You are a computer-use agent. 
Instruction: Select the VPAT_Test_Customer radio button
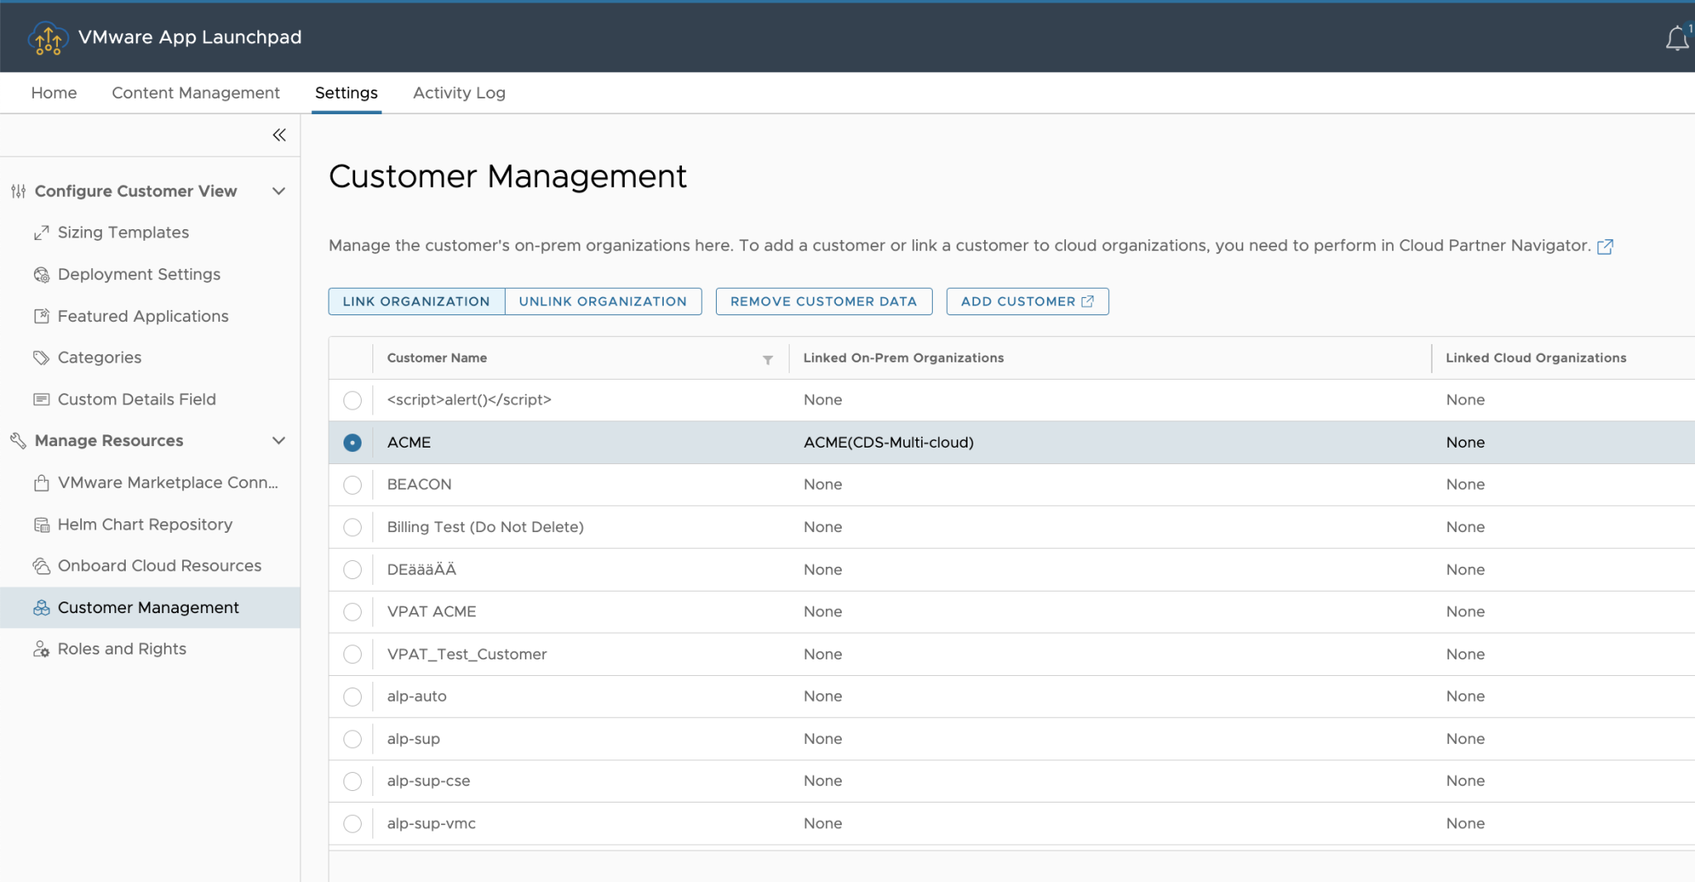point(353,654)
